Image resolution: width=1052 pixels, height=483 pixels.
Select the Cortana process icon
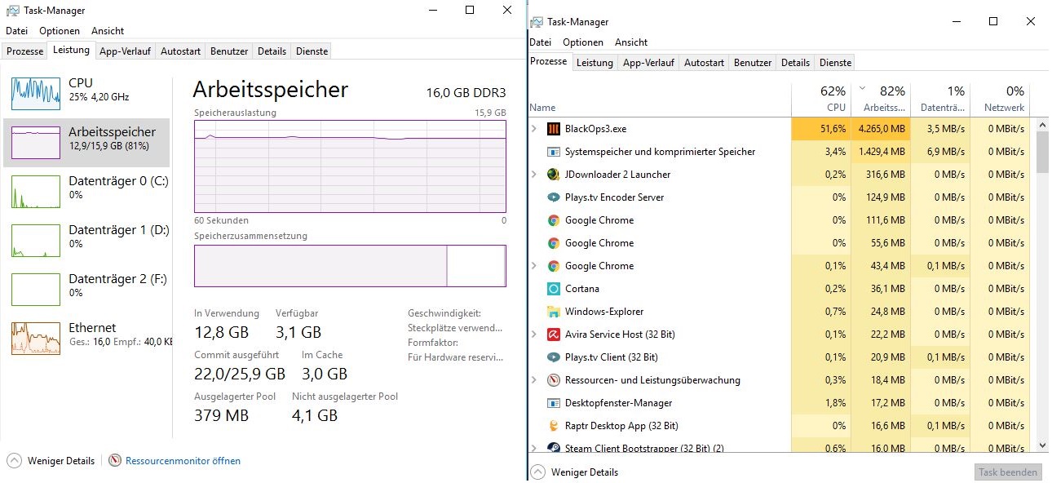[553, 289]
